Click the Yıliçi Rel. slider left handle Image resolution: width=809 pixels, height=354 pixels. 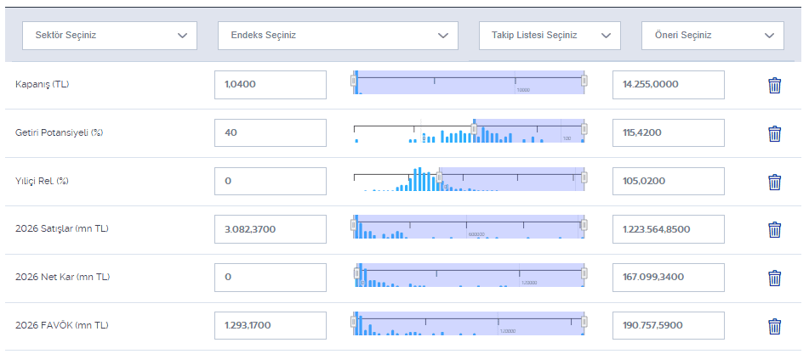tap(439, 177)
